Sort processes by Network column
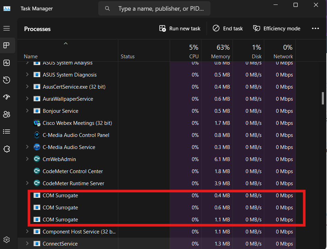The width and height of the screenshot is (327, 249). 280,51
